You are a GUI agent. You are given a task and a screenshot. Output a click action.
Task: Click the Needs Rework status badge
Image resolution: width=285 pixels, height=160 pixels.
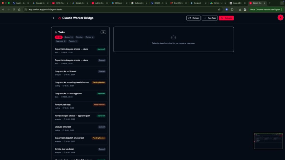(99, 105)
